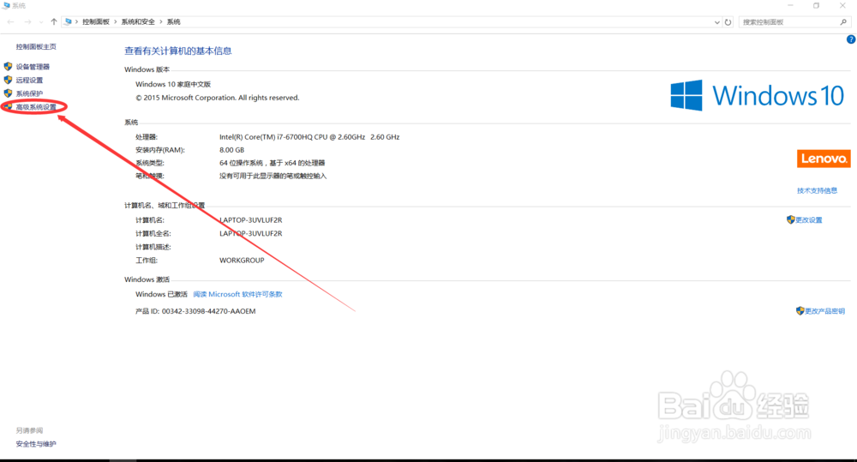The height and width of the screenshot is (462, 857).
Task: Open 安全性与维护 link
Action: (36, 444)
